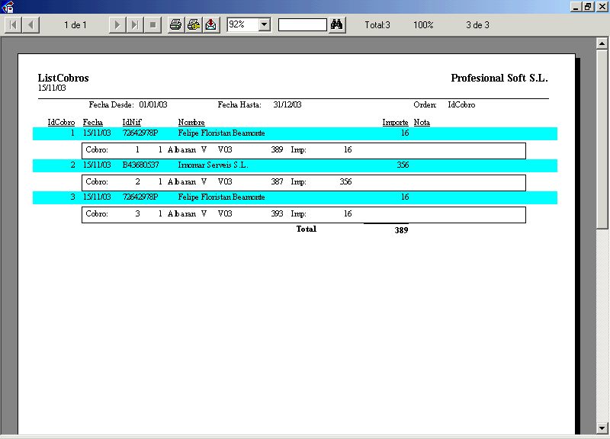Open the 92% zoom dropdown arrow
Viewport: 610px width, 439px height.
(265, 25)
